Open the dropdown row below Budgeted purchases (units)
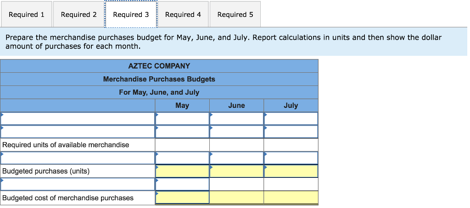Viewport: 470px width, 208px height. (78, 184)
